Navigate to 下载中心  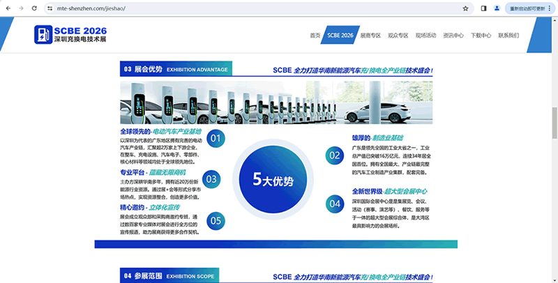(x=481, y=35)
